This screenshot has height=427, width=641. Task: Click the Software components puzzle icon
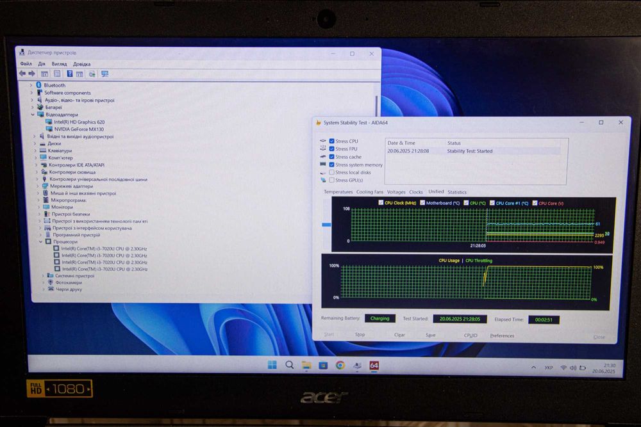(40, 93)
